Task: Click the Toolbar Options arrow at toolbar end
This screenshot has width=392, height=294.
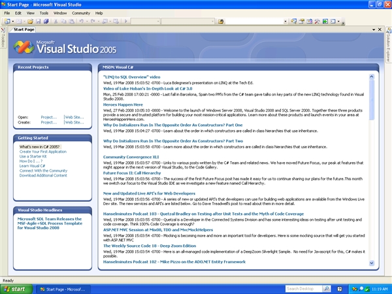Action: [x=343, y=23]
